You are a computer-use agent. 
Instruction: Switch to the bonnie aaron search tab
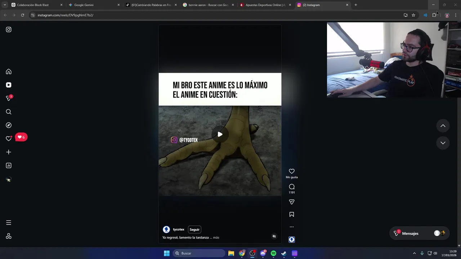coord(208,5)
